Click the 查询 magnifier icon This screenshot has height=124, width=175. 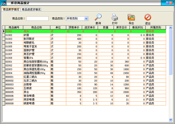pos(98,17)
